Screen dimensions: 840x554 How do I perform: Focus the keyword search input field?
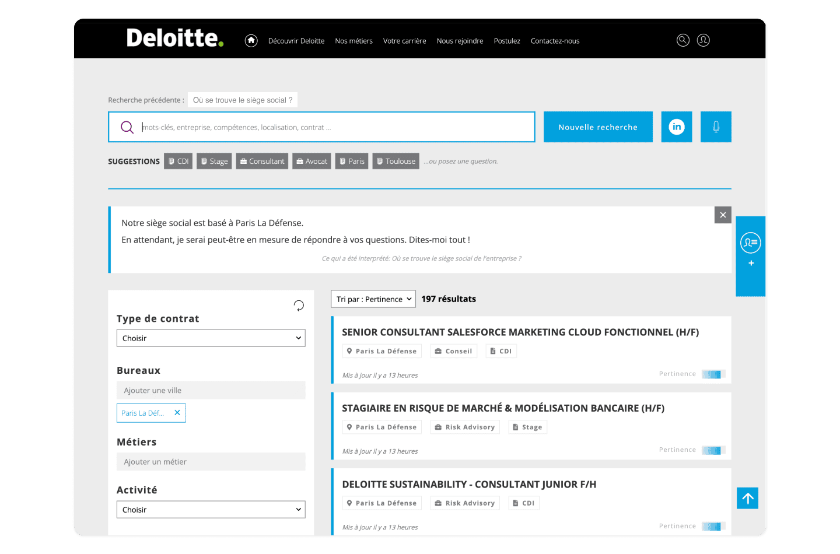coord(332,127)
